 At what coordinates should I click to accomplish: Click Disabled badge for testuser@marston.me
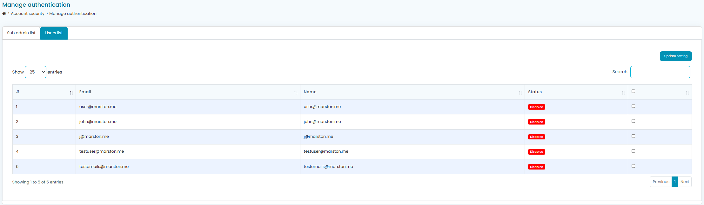(x=537, y=152)
